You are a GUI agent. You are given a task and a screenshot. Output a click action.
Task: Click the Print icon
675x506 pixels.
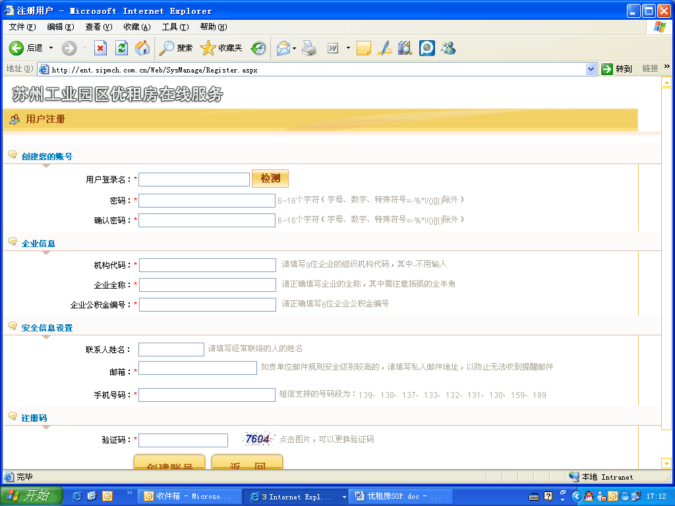click(309, 48)
